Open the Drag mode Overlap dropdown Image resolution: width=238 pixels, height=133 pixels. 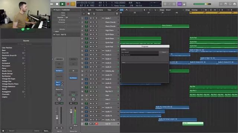[197, 10]
